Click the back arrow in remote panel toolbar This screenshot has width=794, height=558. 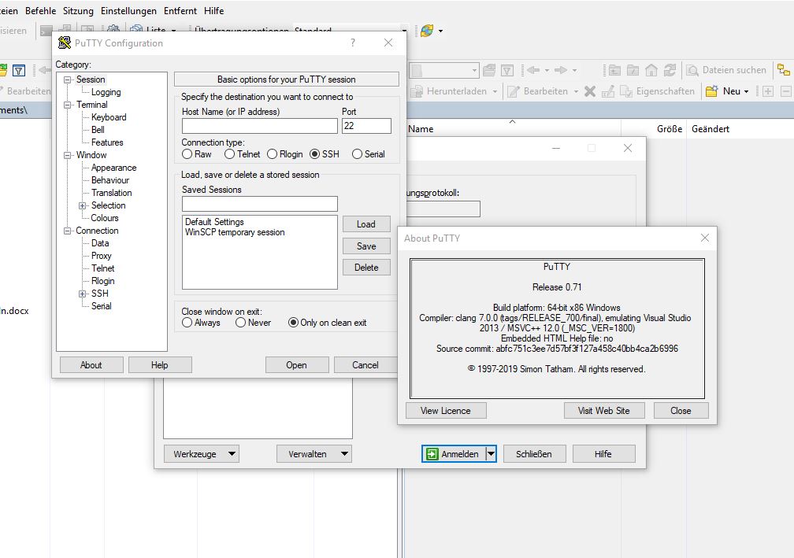[533, 70]
